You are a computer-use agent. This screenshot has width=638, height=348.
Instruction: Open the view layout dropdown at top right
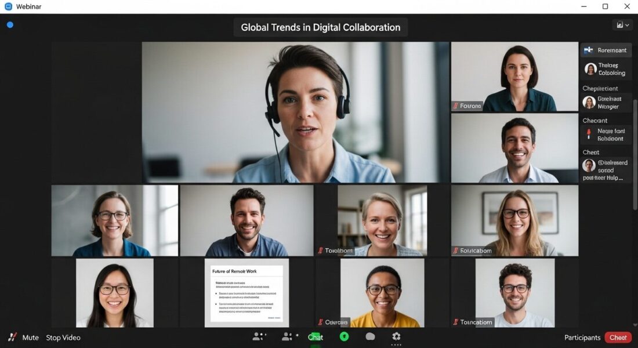tap(622, 25)
